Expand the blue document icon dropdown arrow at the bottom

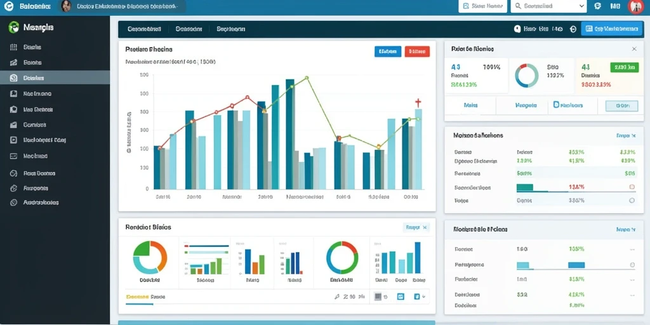[423, 296]
